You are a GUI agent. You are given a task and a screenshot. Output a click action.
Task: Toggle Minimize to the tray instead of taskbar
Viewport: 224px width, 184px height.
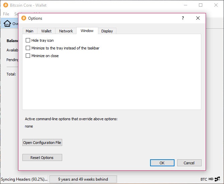point(28,48)
